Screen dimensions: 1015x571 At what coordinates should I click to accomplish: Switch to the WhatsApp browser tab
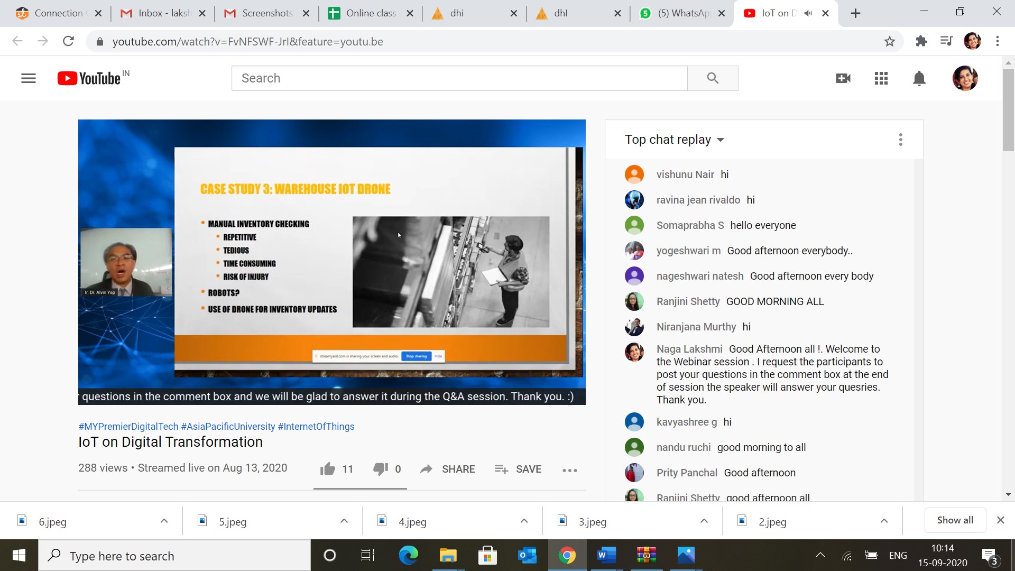click(x=682, y=13)
